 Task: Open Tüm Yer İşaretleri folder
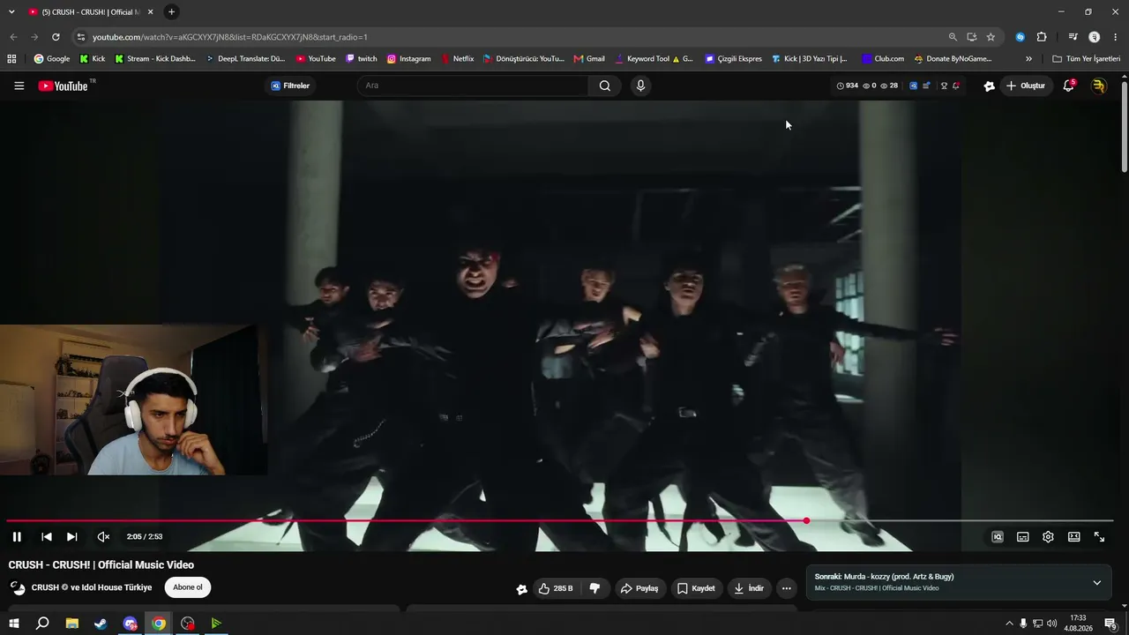point(1087,59)
